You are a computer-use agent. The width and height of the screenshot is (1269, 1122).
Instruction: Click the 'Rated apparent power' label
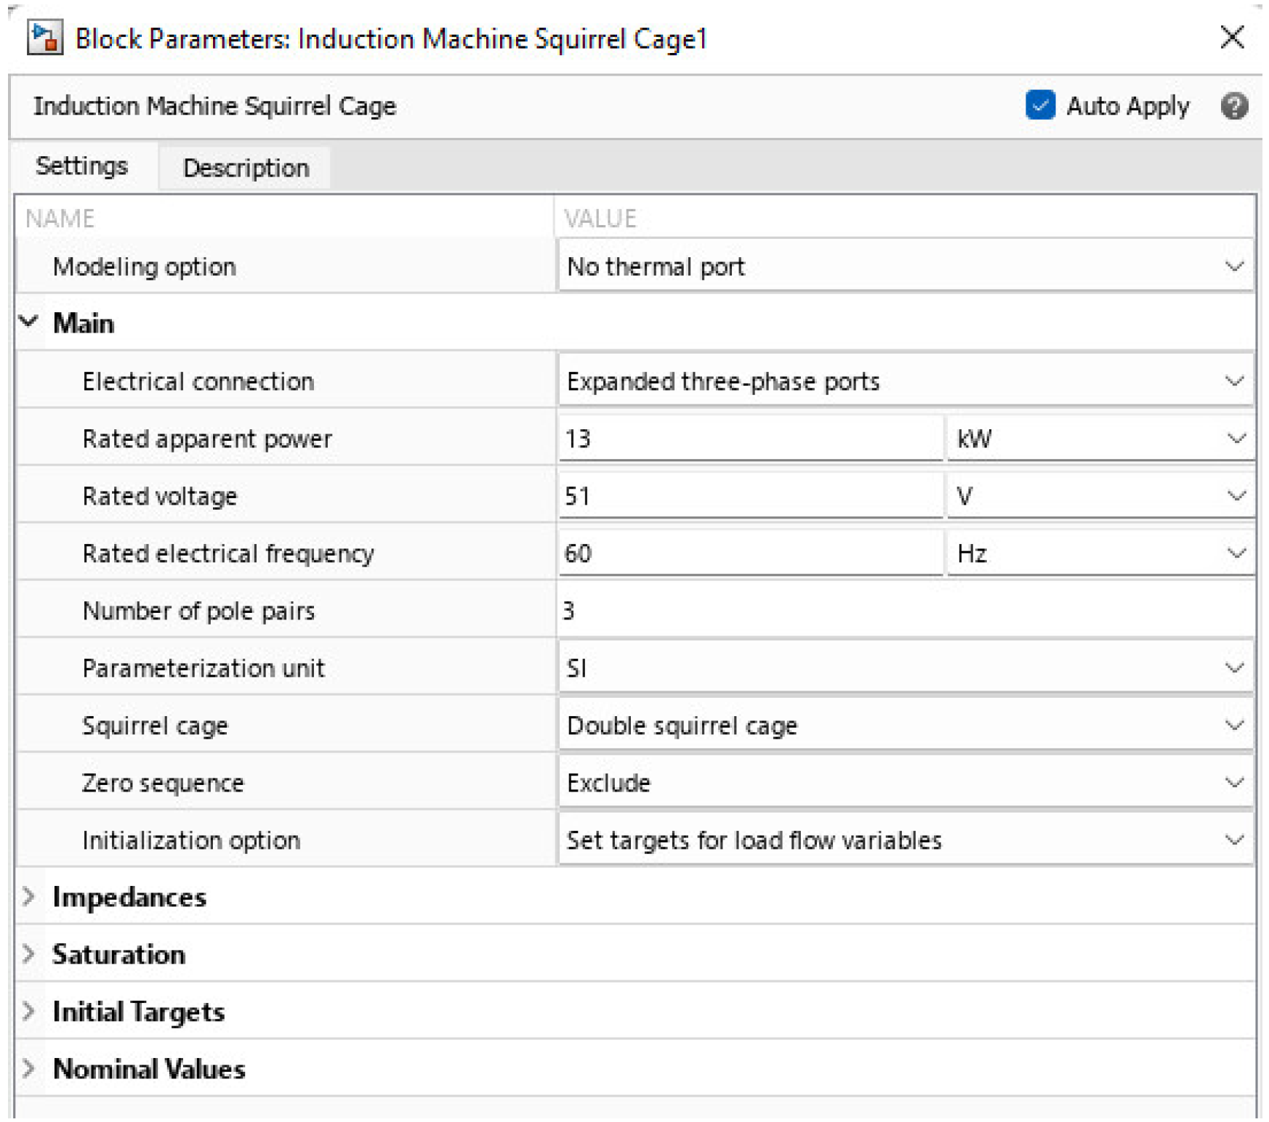pos(207,439)
